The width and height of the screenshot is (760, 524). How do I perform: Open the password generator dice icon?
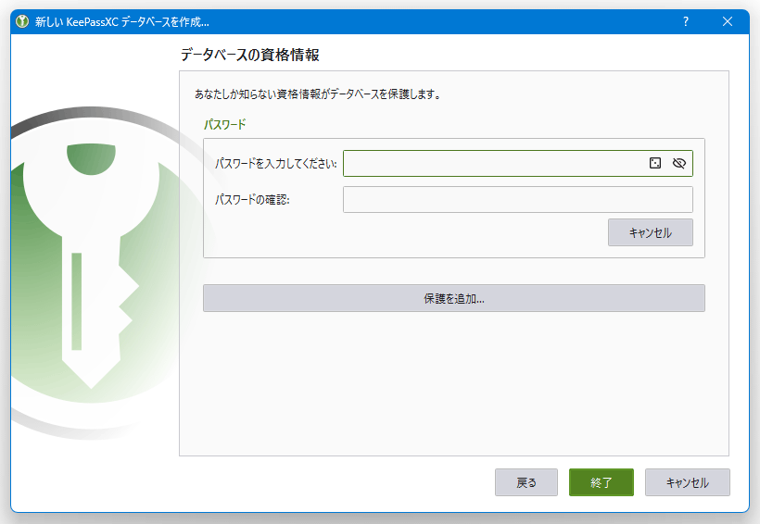(x=655, y=163)
